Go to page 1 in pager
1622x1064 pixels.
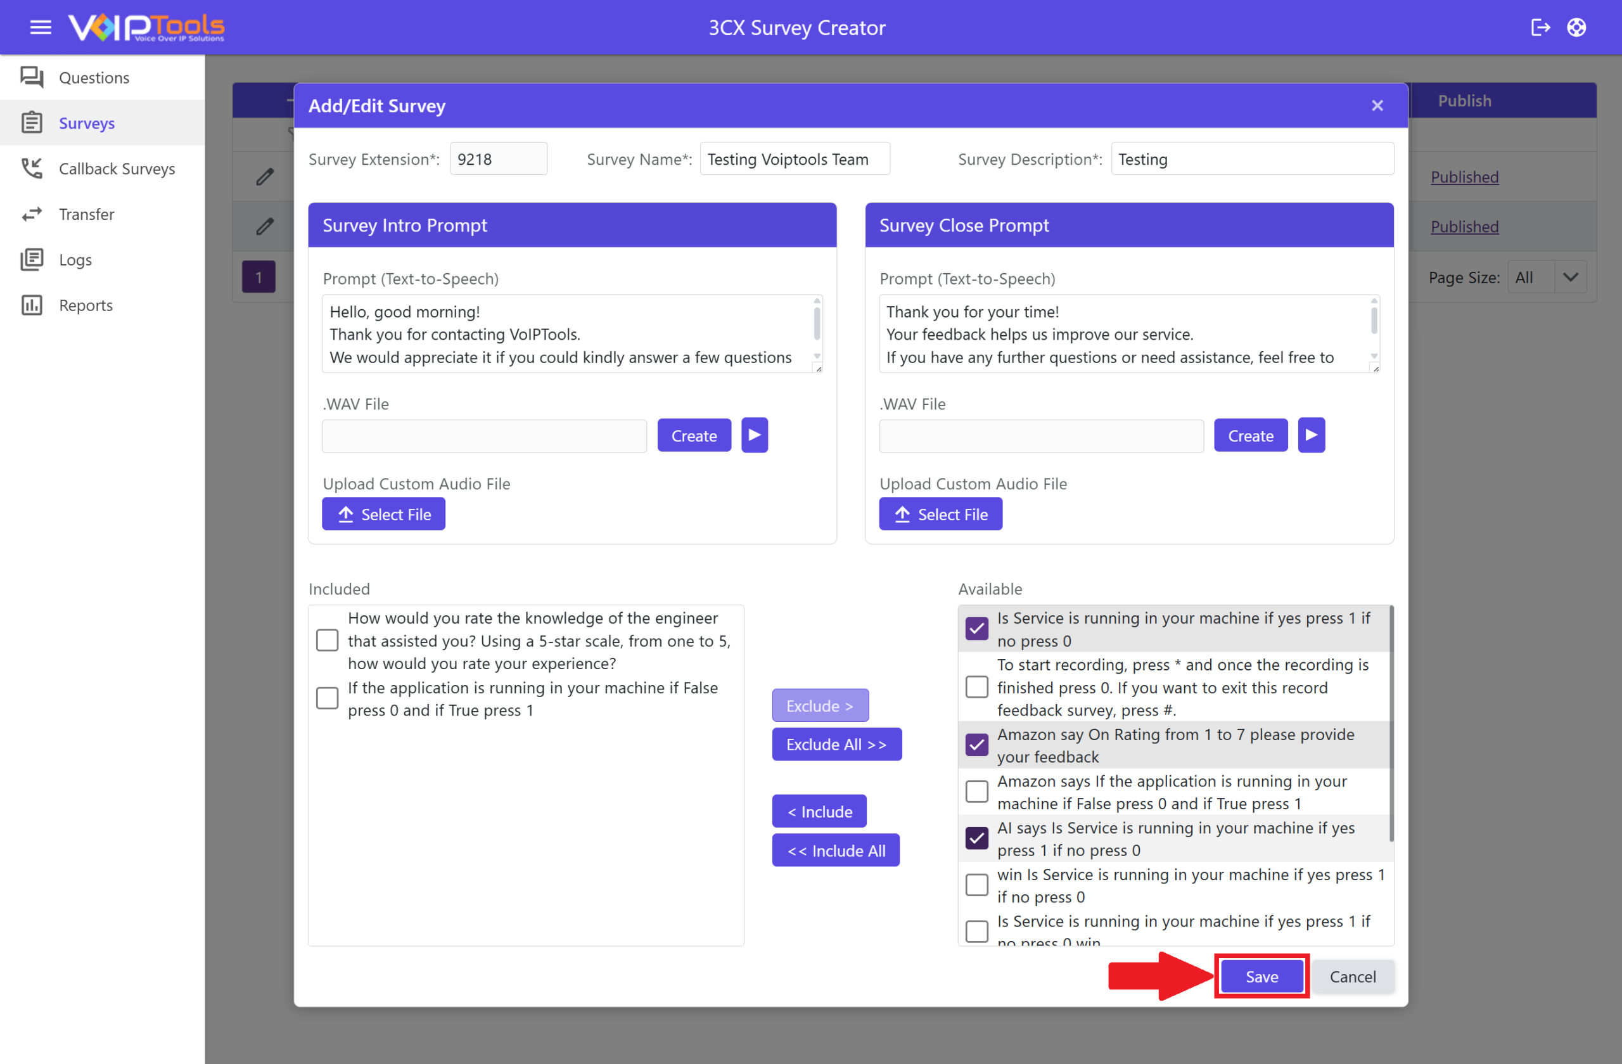point(259,277)
